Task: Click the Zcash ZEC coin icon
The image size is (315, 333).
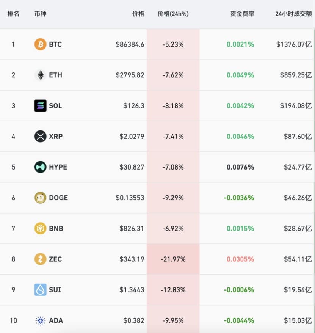Action: (x=40, y=259)
